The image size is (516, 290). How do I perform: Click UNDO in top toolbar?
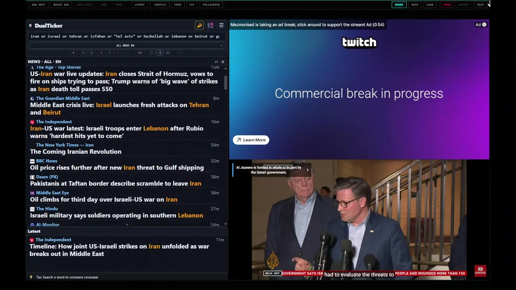pos(104,5)
